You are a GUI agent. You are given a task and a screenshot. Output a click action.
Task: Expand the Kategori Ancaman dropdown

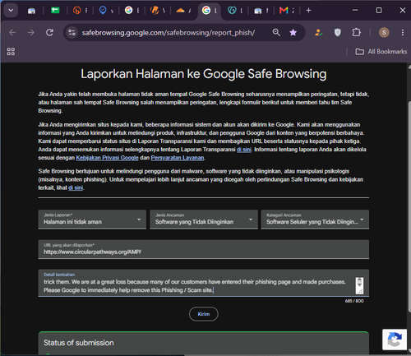tap(315, 220)
